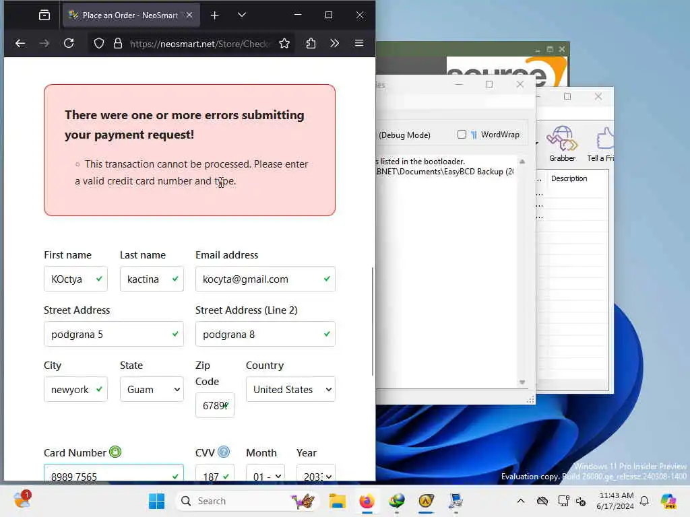Viewport: 690px width, 517px height.
Task: Open Firefox View icon at tab bar start
Action: point(44,15)
